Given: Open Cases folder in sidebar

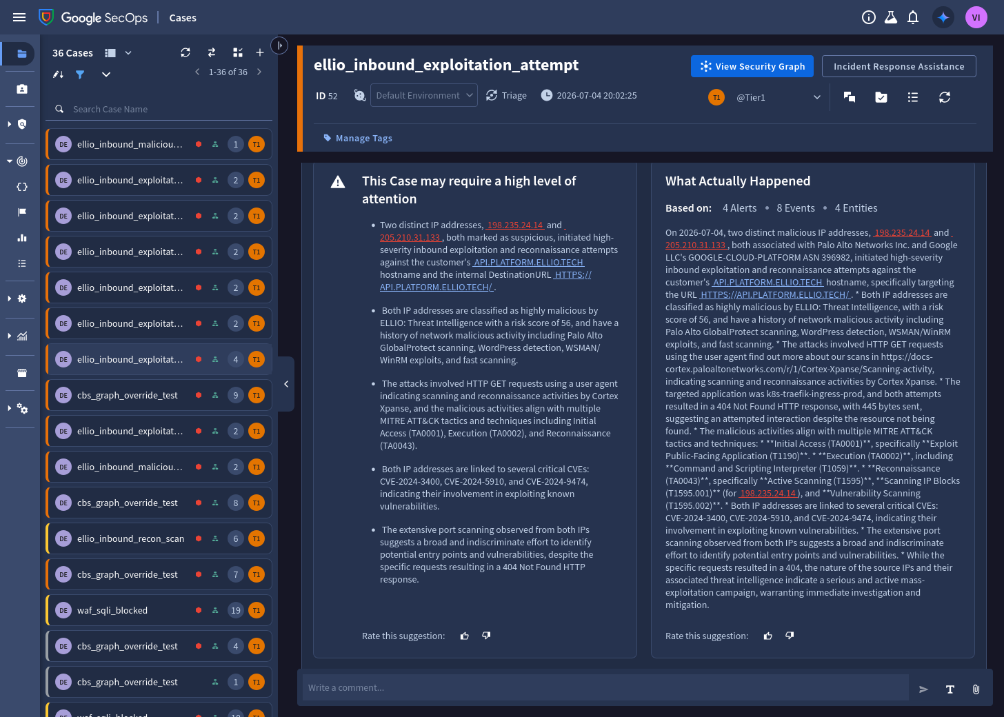Looking at the screenshot, I should [21, 54].
